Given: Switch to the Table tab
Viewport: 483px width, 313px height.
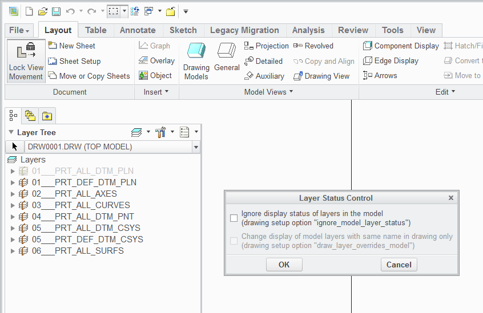Looking at the screenshot, I should point(96,30).
